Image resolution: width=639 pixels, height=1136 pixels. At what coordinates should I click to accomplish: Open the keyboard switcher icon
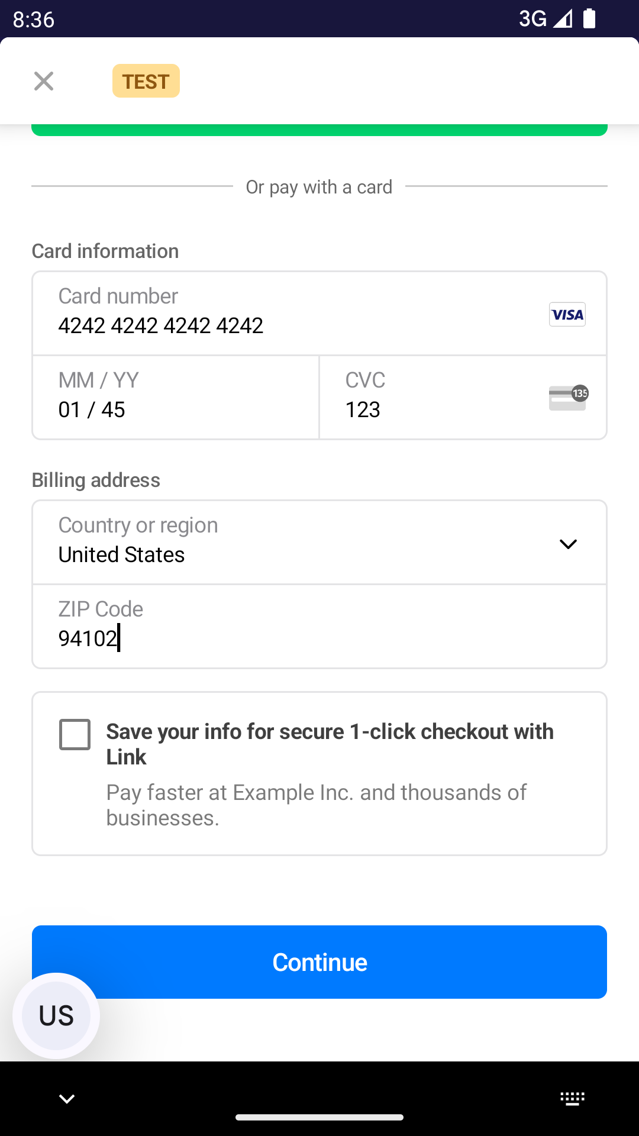[572, 1099]
